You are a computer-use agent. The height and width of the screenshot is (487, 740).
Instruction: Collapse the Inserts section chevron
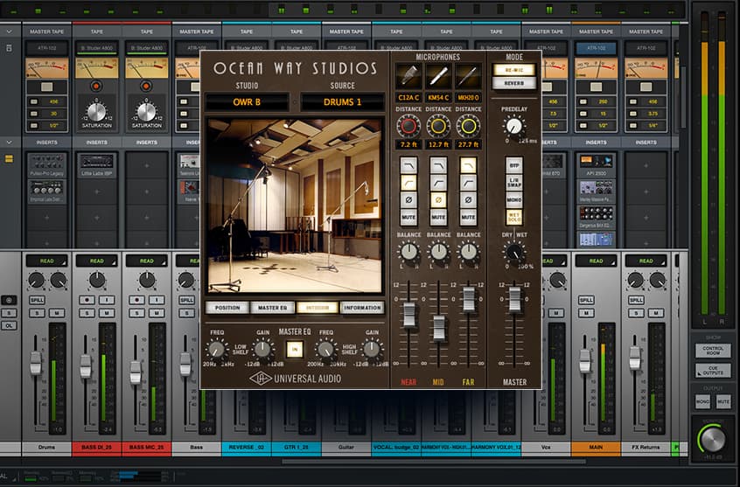point(9,142)
